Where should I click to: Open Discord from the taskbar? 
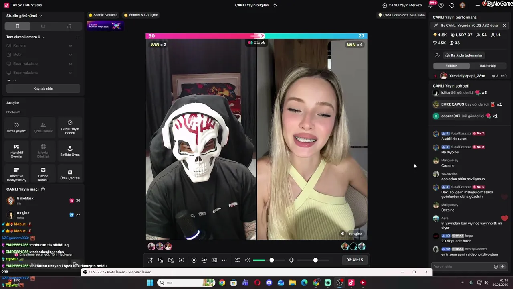[269, 283]
